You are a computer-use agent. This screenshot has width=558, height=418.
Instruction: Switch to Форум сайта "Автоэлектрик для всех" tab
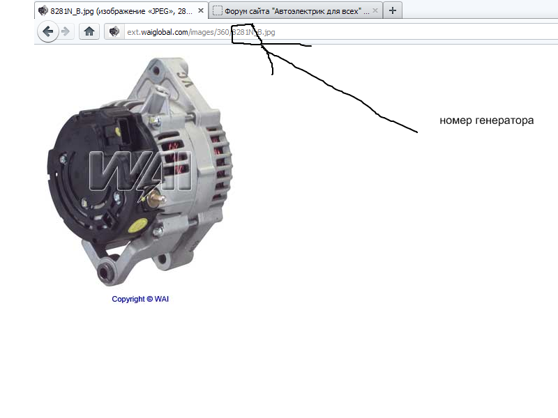pos(296,10)
